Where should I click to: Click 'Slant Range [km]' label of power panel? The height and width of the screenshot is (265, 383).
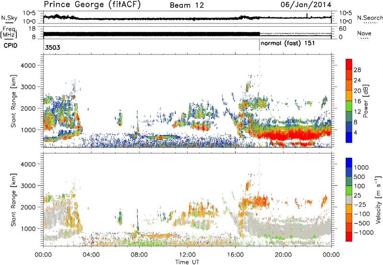pos(13,101)
